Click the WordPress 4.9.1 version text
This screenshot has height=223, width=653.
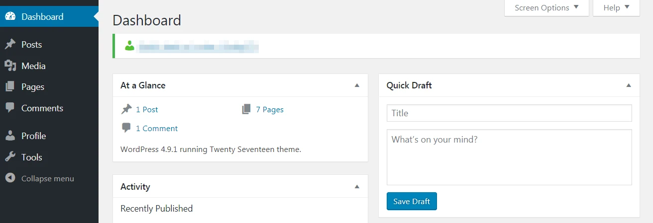coord(211,149)
